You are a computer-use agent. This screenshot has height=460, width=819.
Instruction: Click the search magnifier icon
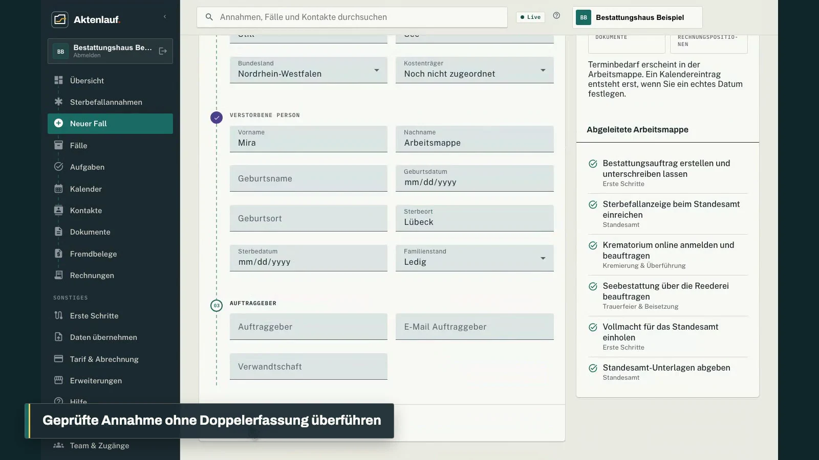pos(209,17)
